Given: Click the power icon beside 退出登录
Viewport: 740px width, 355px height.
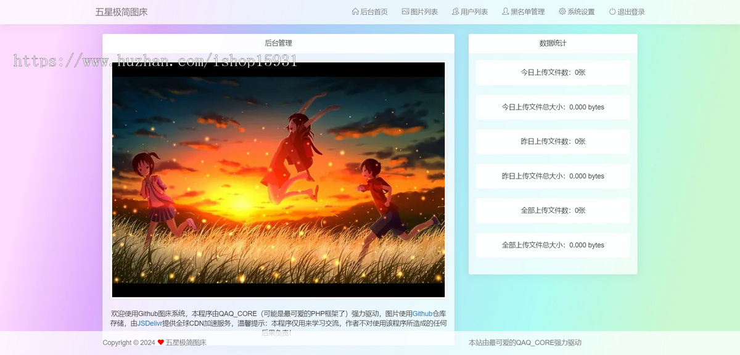Looking at the screenshot, I should [x=612, y=11].
